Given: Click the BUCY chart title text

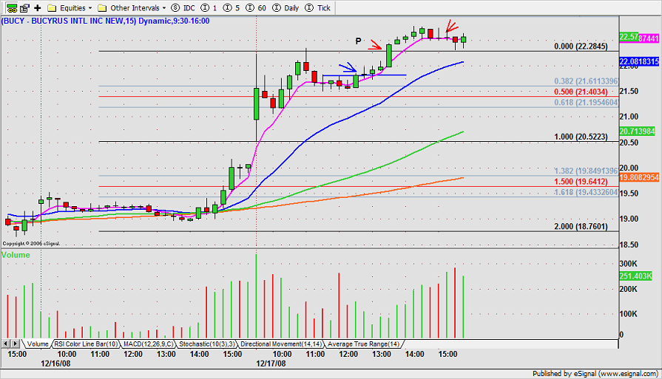Looking at the screenshot, I should click(105, 21).
